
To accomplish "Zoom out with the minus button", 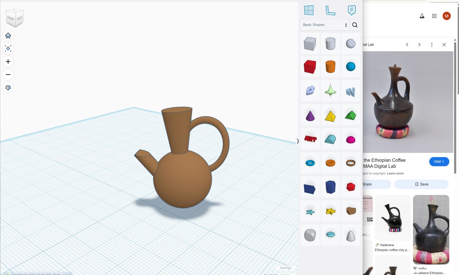I will coord(8,75).
